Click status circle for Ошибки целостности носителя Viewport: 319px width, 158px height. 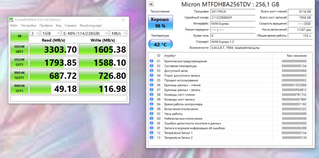coord(152,123)
